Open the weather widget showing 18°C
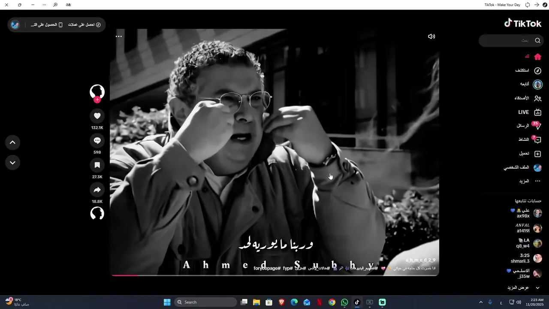 17,302
